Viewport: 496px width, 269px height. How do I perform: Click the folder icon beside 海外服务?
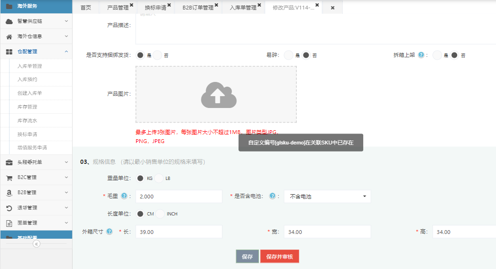[x=9, y=6]
